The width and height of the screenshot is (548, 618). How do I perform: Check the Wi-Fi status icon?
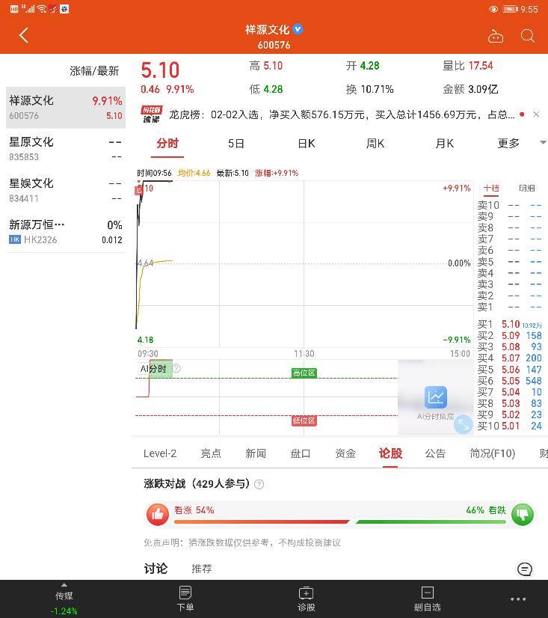pos(42,9)
